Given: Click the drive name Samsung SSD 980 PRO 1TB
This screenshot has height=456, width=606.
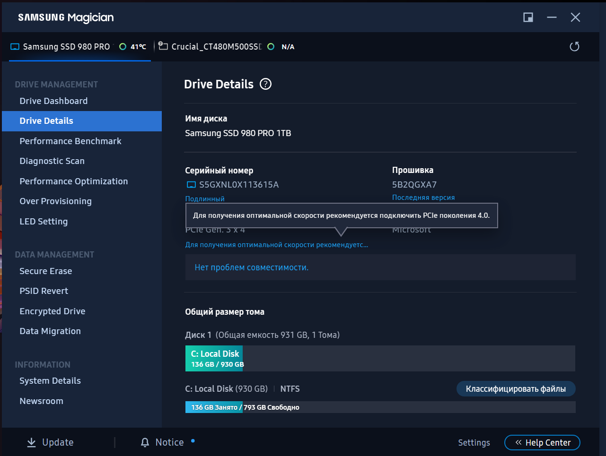Looking at the screenshot, I should pyautogui.click(x=238, y=133).
